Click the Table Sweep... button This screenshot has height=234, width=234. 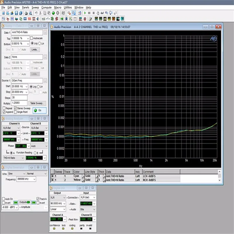pyautogui.click(x=37, y=103)
